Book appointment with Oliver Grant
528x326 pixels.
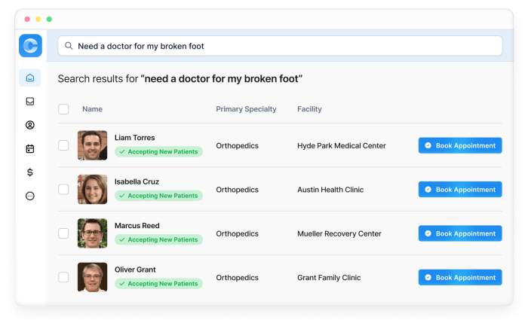460,277
